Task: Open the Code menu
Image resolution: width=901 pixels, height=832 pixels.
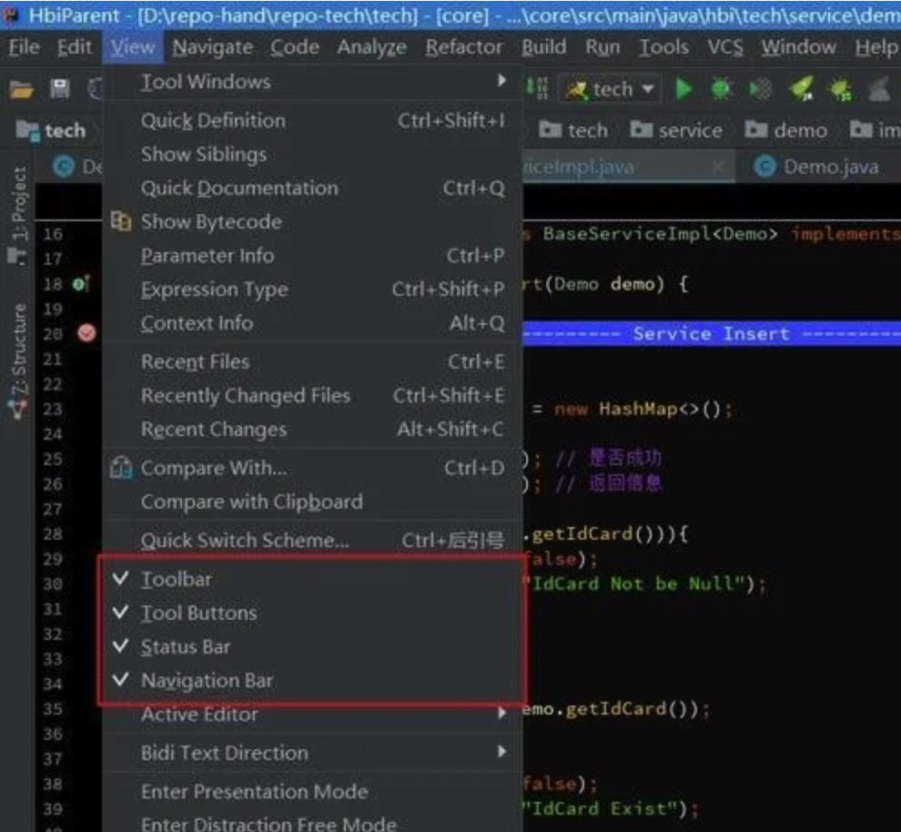Action: coord(295,47)
